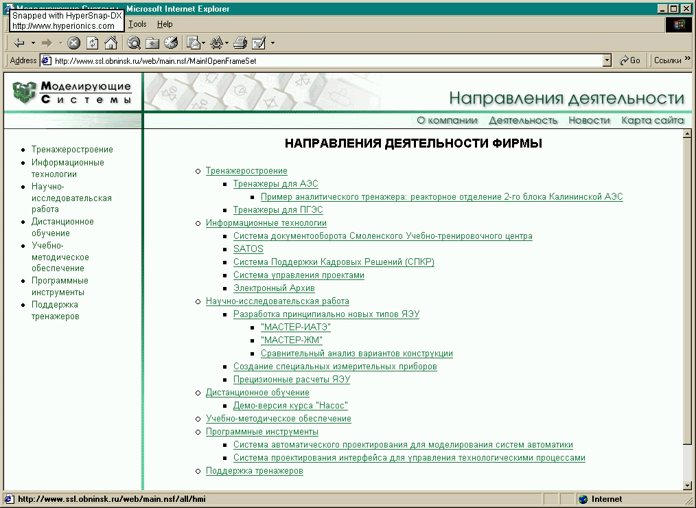Screen dimensions: 696x508
Task: Click the Forward arrow toolbar button
Action: 47,43
